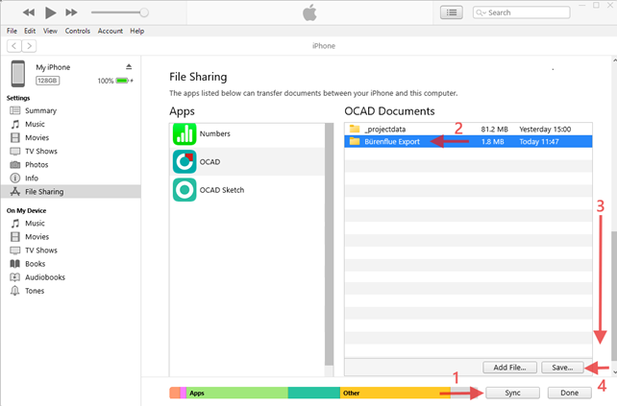Open the Controls menu
Viewport: 617px width, 406px height.
78,31
